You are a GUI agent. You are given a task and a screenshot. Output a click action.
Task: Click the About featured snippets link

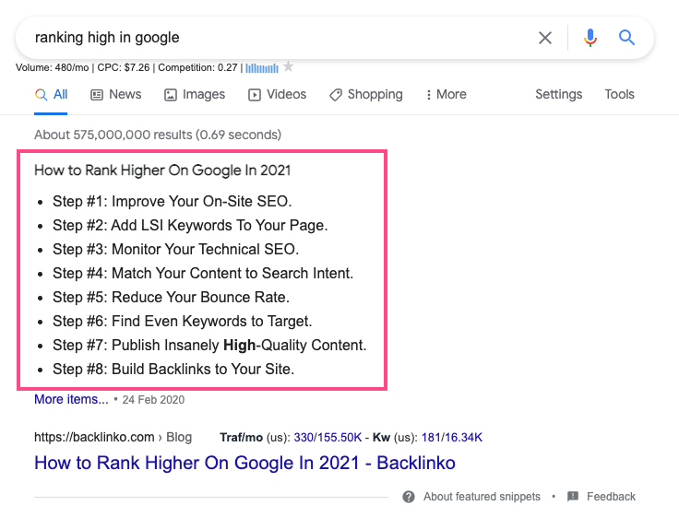482,497
